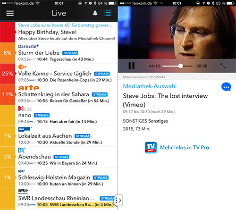The height and width of the screenshot is (210, 236).
Task: Tap alarm clock icon in right status bar
Action: click(x=208, y=3)
